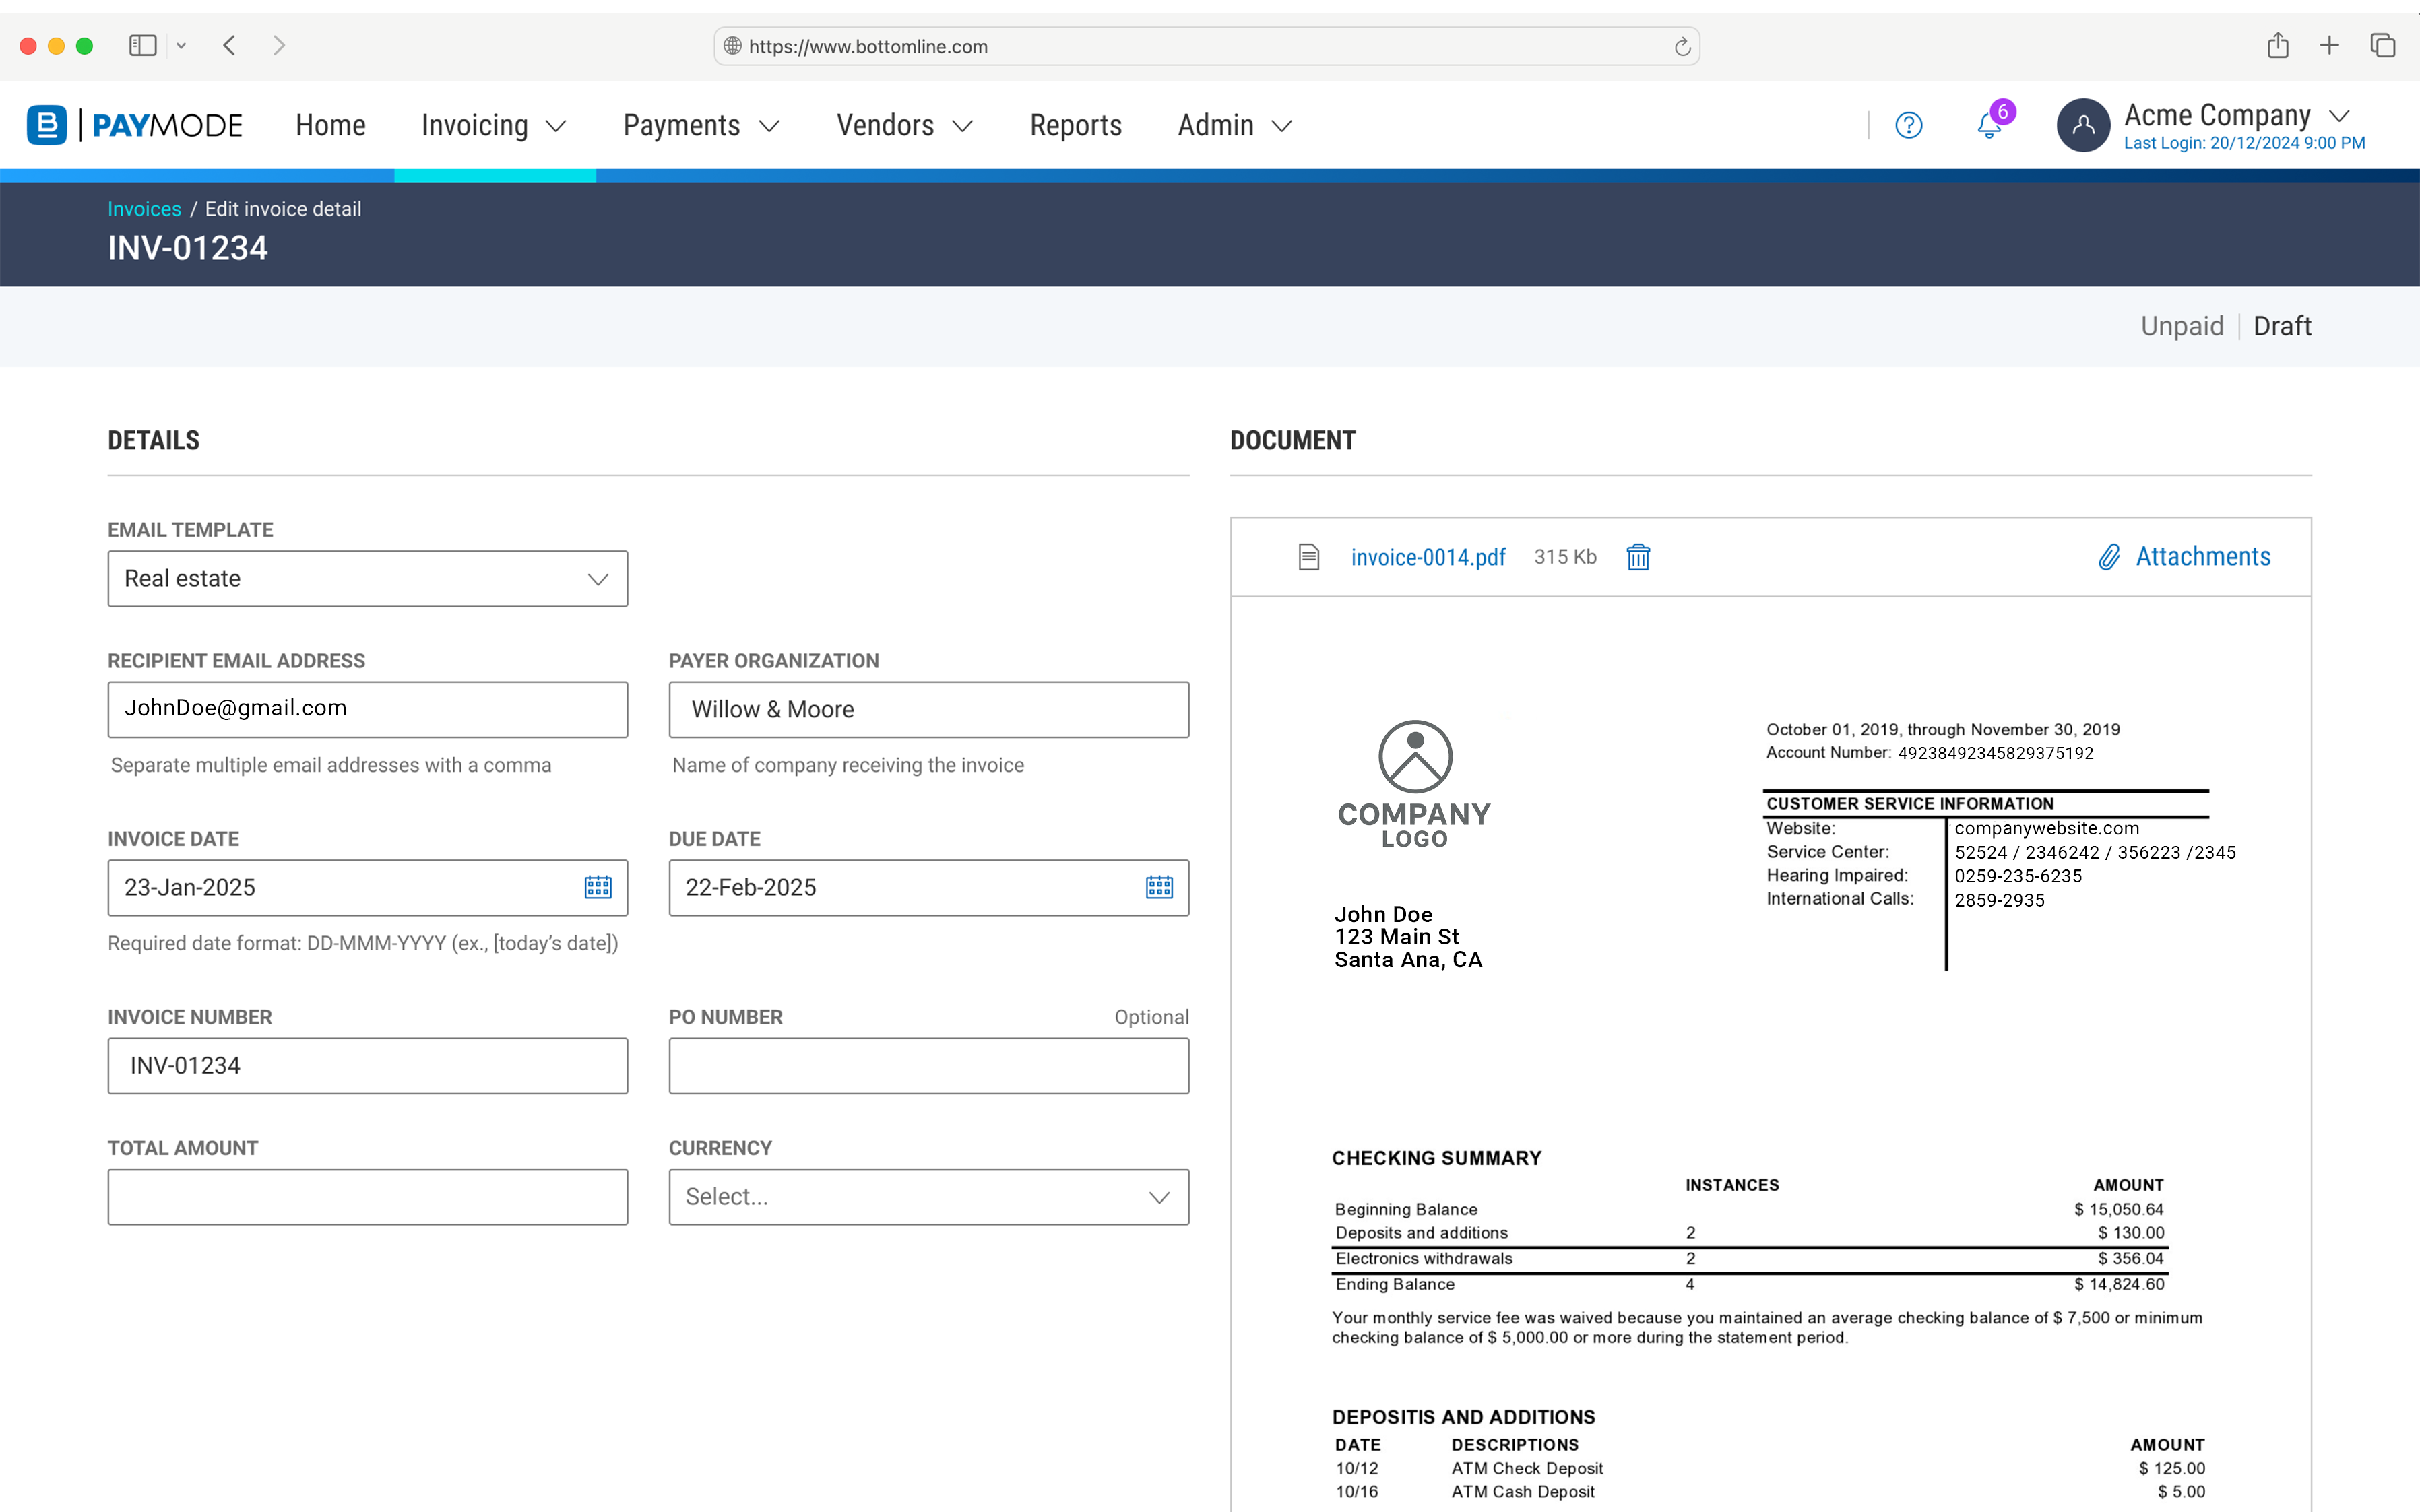Click the browser address bar URL
The height and width of the screenshot is (1512, 2420).
point(868,47)
